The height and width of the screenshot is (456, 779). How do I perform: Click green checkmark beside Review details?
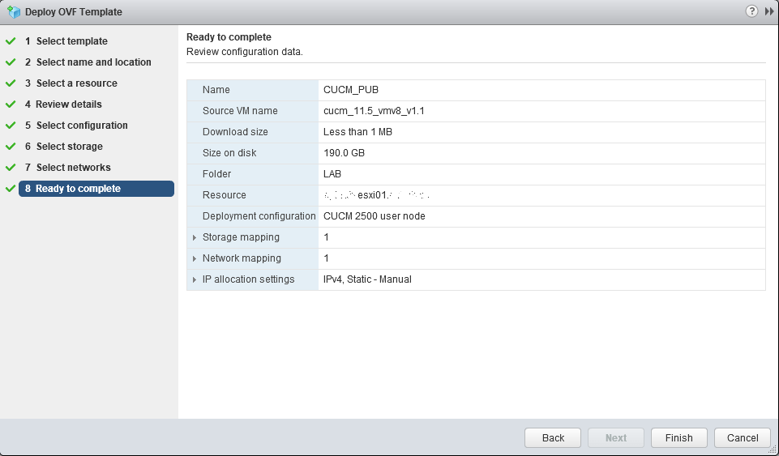pos(11,104)
